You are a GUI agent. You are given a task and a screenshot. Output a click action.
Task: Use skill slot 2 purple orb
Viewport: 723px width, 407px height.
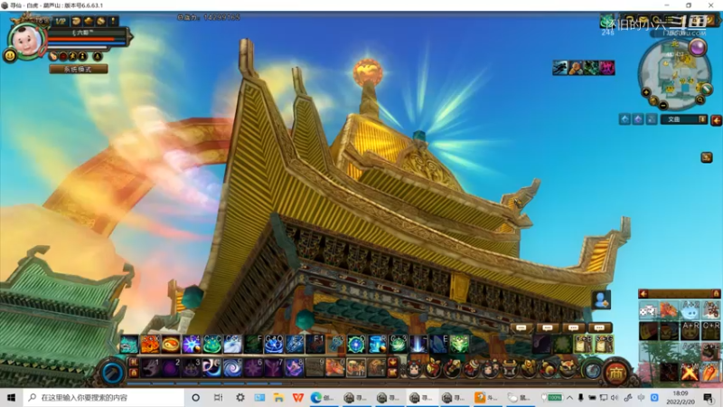(x=171, y=368)
